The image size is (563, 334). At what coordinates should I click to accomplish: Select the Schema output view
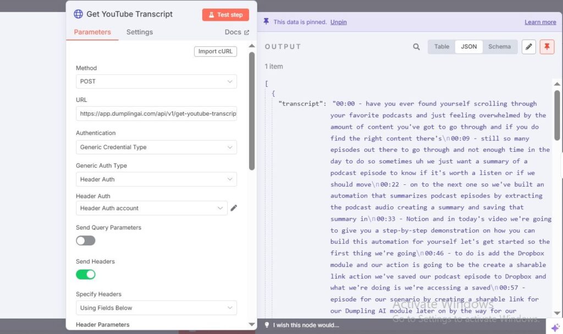pyautogui.click(x=499, y=47)
